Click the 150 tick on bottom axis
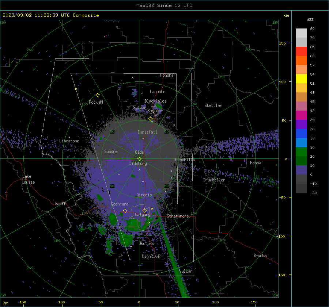The image size is (329, 307). click(x=254, y=302)
